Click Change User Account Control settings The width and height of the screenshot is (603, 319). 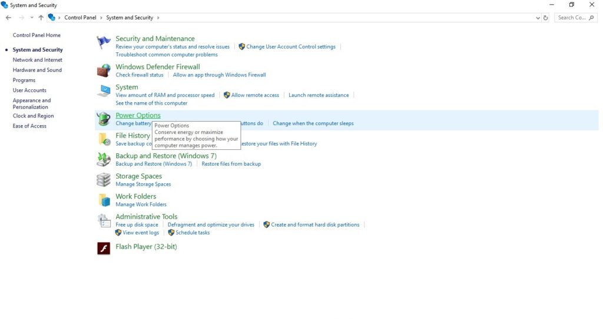click(290, 47)
